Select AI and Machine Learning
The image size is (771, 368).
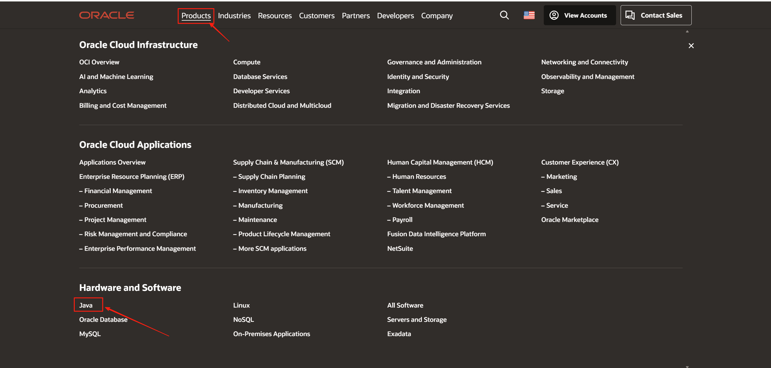click(x=116, y=77)
